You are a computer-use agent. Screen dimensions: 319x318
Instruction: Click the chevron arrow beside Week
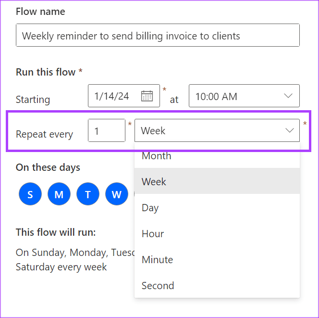(290, 131)
